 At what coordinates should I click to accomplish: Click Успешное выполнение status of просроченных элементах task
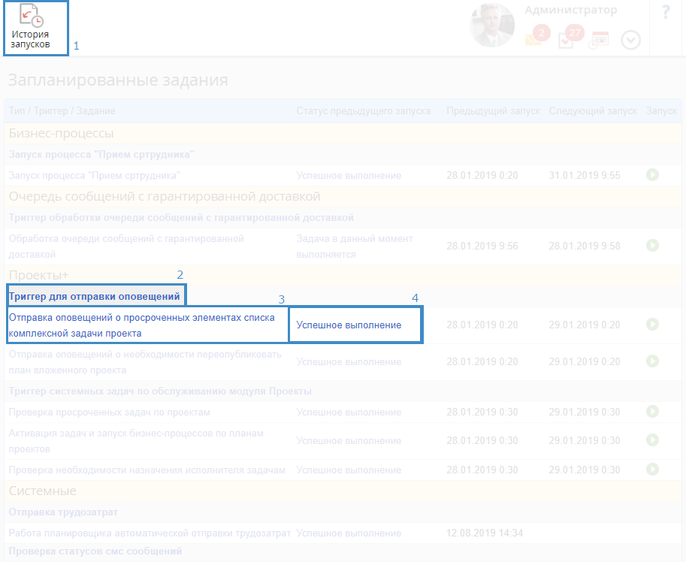tap(349, 325)
